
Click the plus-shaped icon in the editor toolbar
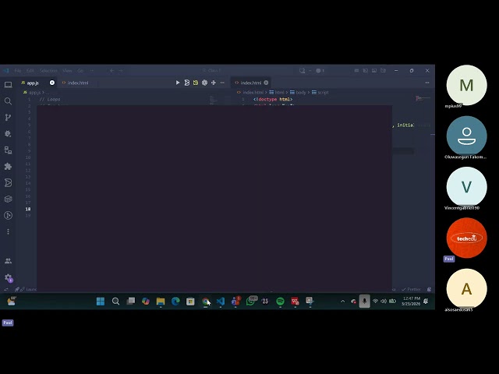[x=214, y=83]
